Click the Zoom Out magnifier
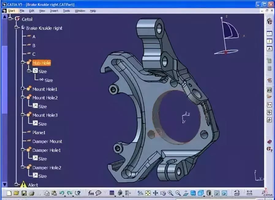275x200 pixels. [178, 193]
